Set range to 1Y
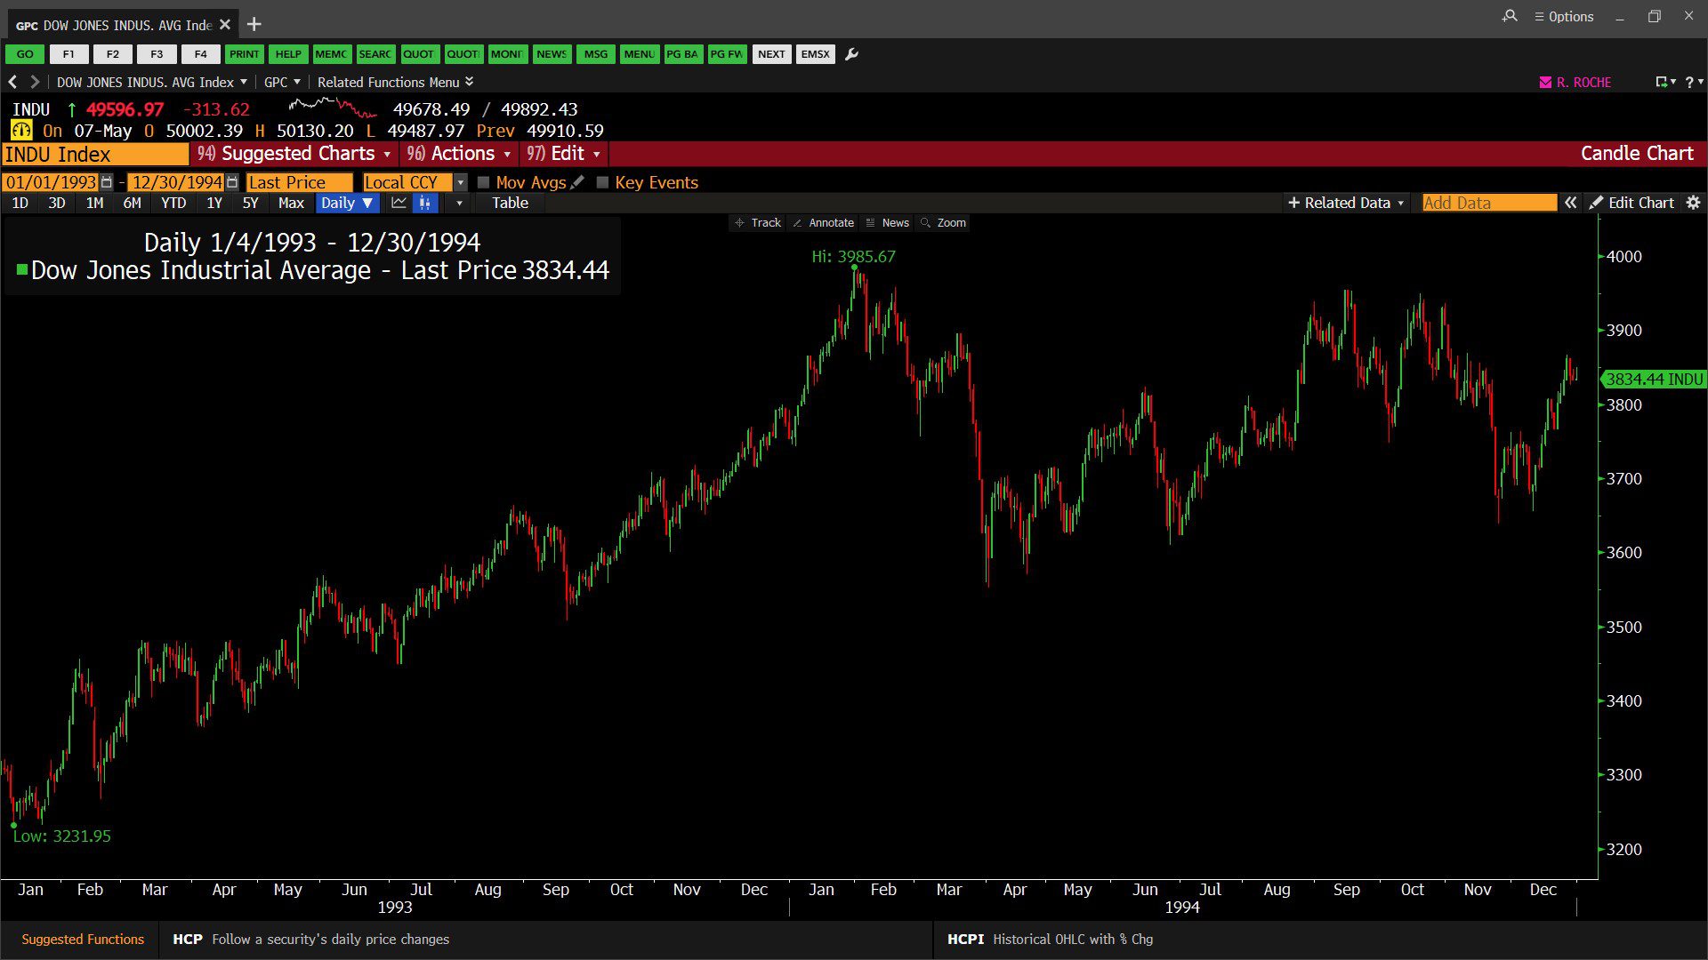 214,203
